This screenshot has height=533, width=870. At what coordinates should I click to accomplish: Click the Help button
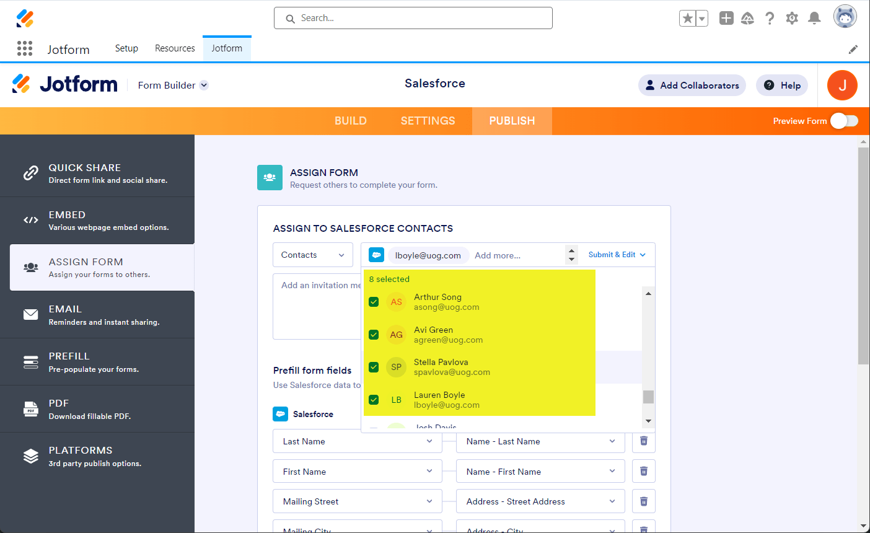click(782, 86)
